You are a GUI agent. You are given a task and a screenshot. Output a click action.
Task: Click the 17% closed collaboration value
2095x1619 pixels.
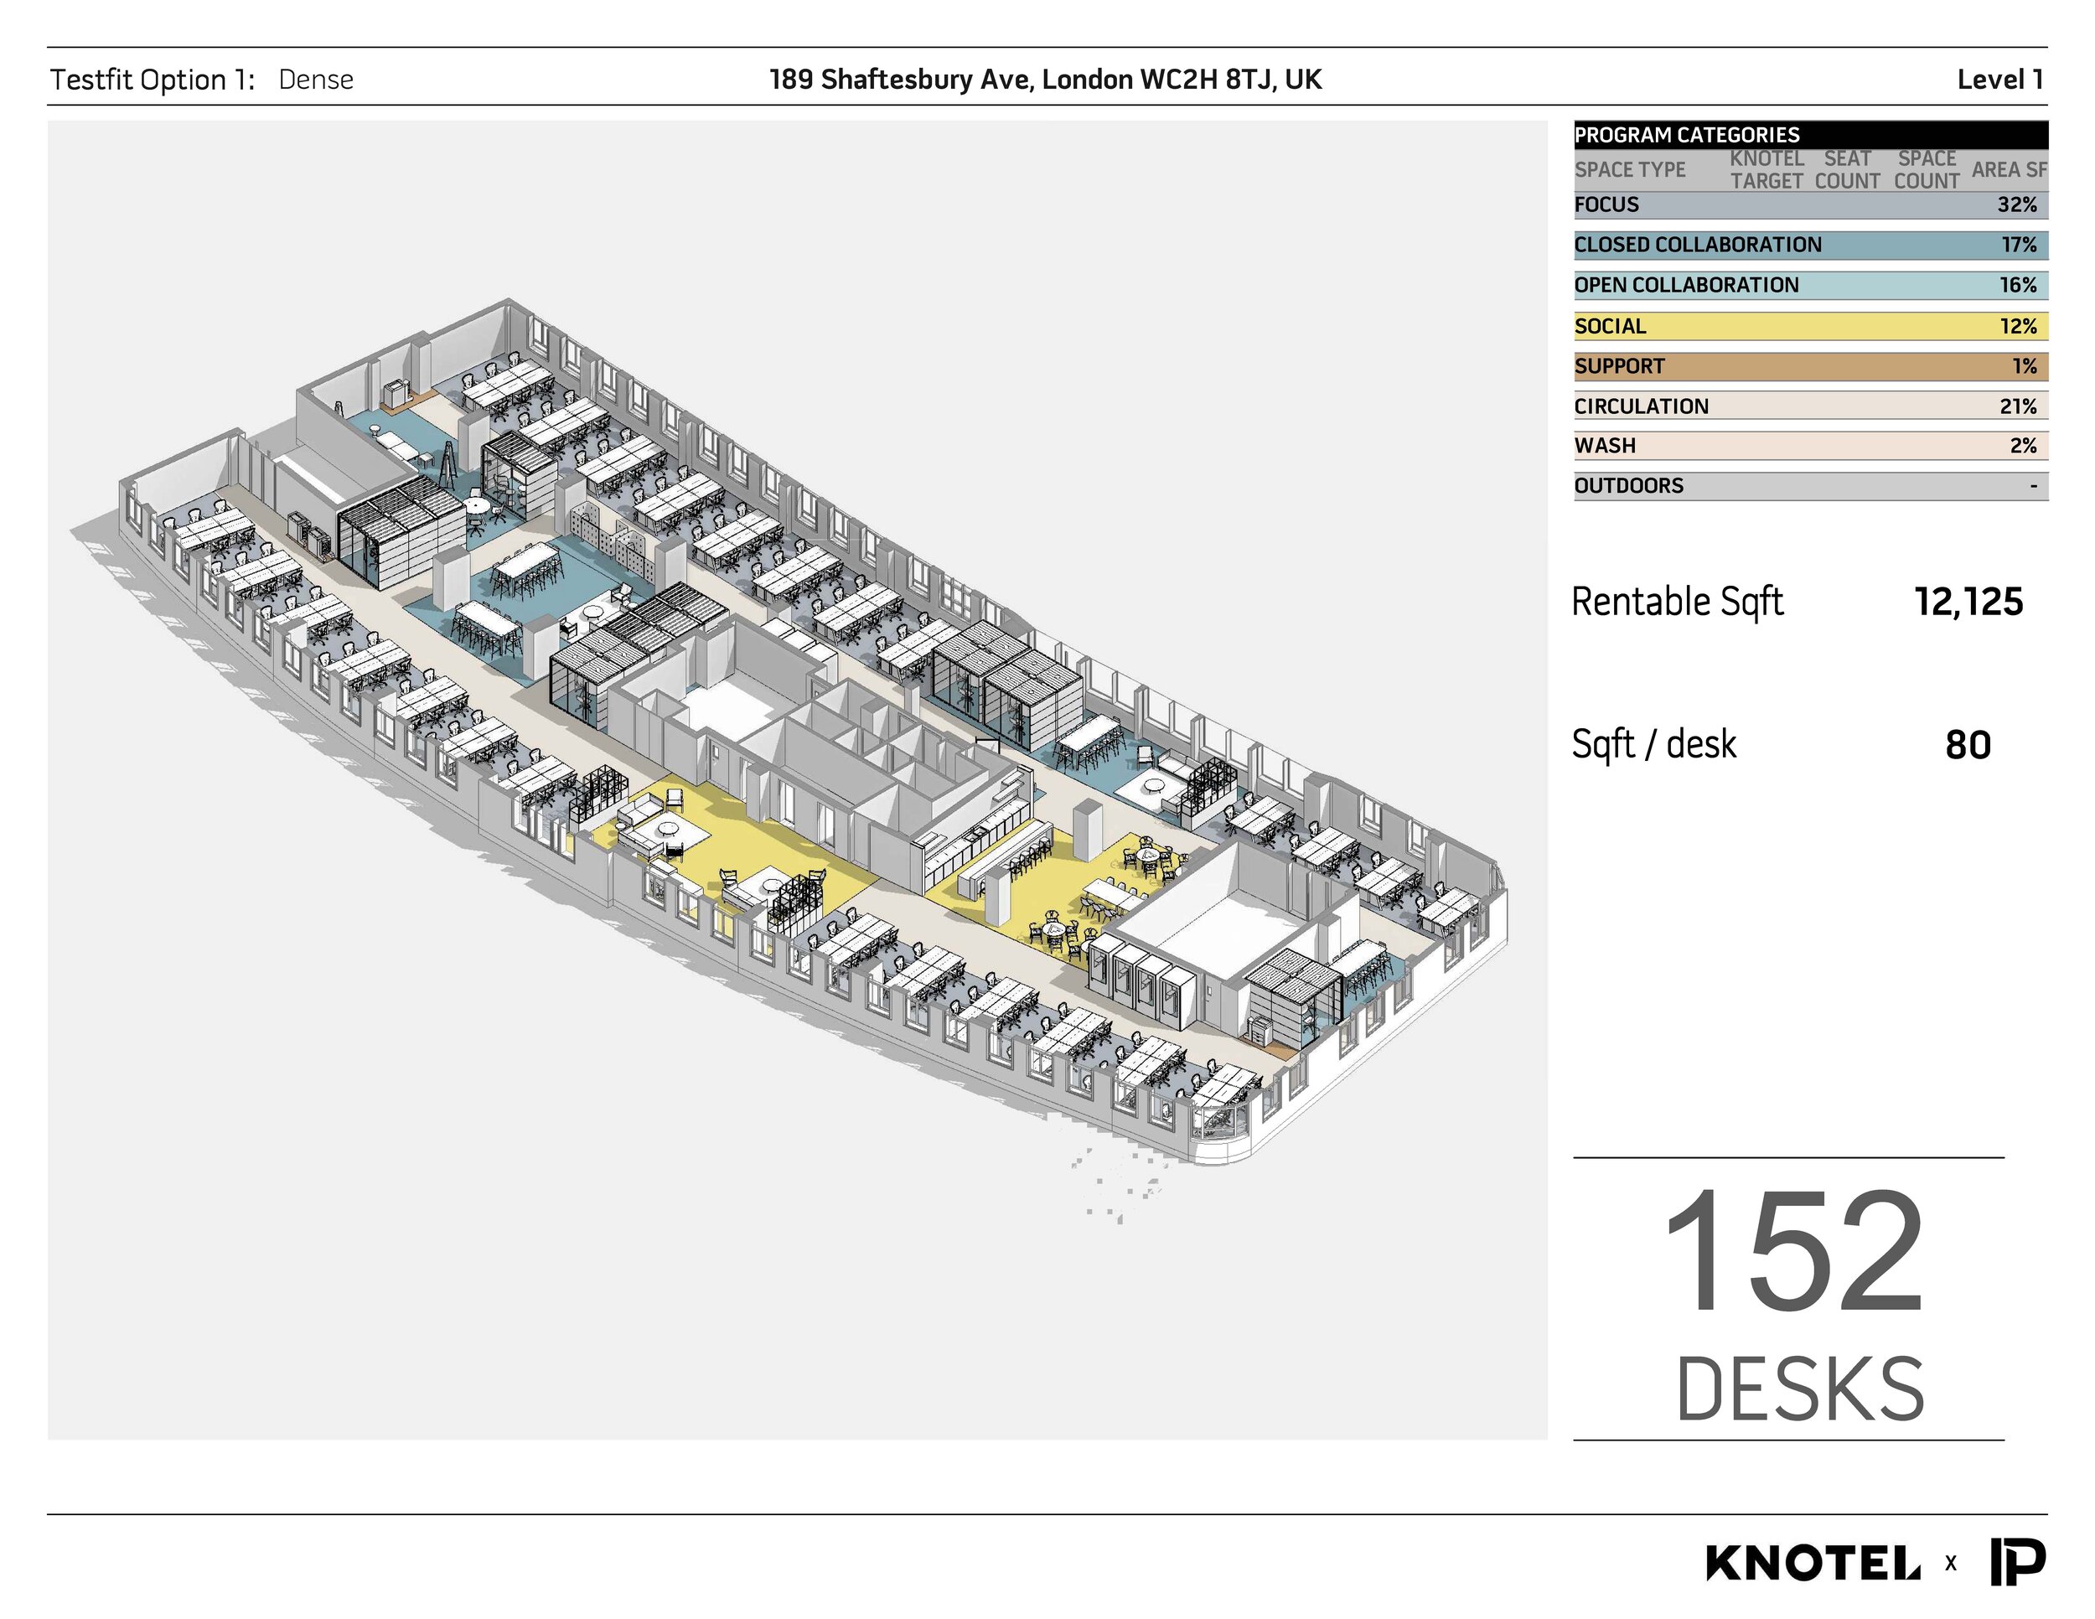point(2018,246)
